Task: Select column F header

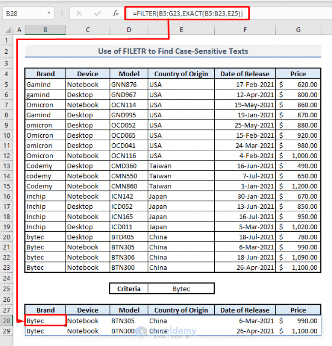Action: coord(245,30)
